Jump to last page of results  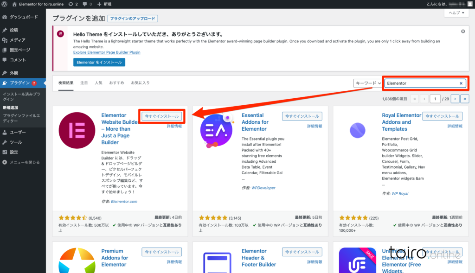[x=465, y=99]
